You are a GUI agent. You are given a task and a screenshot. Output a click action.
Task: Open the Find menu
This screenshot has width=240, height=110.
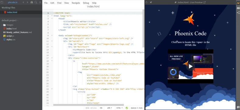pos(59,3)
